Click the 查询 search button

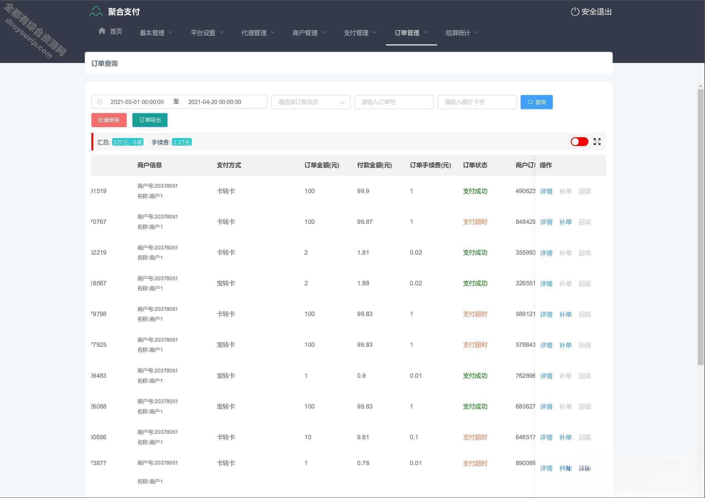[537, 102]
